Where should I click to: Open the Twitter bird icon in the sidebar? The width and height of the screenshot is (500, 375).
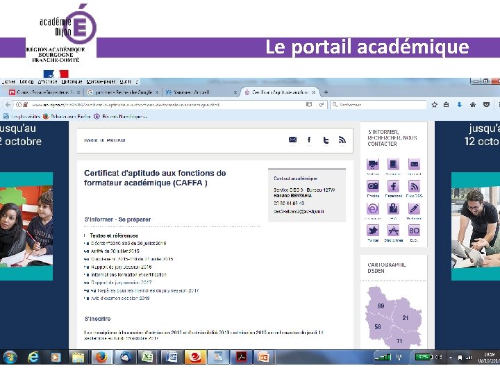[x=373, y=231]
